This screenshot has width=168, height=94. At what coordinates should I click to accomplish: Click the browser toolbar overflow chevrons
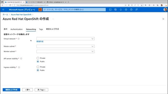tap(145, 5)
